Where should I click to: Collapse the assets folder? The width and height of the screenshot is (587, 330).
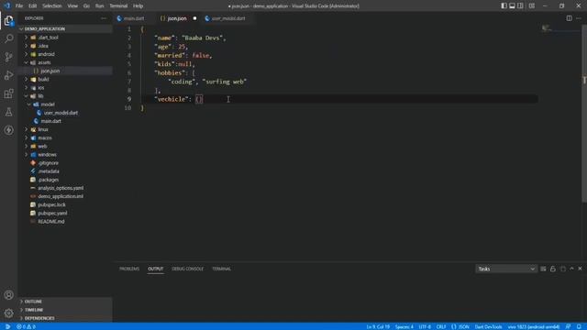(x=65, y=62)
